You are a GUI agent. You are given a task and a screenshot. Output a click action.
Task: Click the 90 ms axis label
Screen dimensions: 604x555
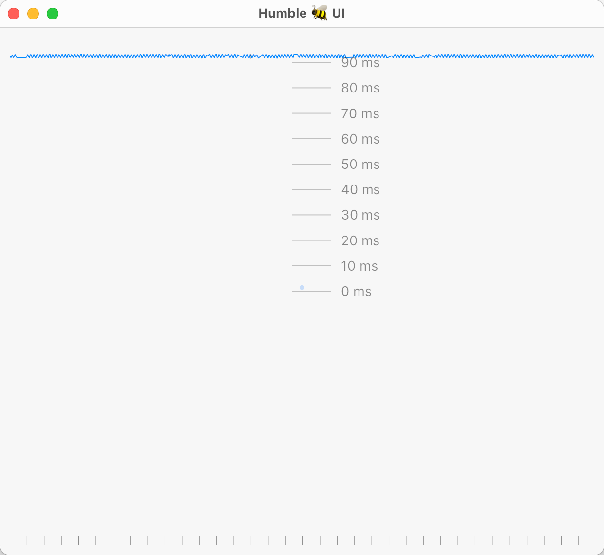point(360,63)
